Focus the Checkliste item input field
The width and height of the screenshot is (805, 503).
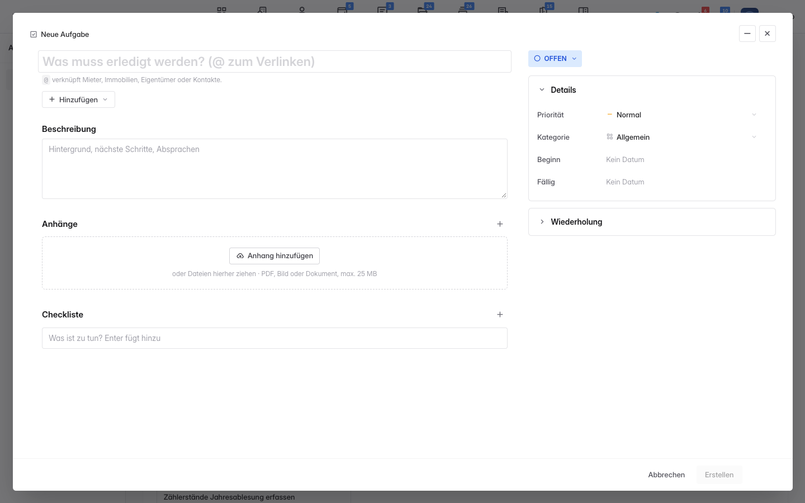coord(274,338)
